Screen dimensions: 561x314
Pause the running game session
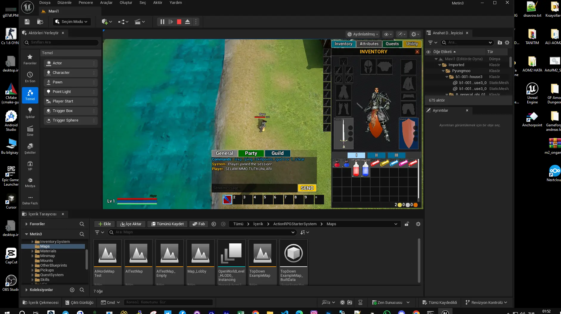pos(162,21)
